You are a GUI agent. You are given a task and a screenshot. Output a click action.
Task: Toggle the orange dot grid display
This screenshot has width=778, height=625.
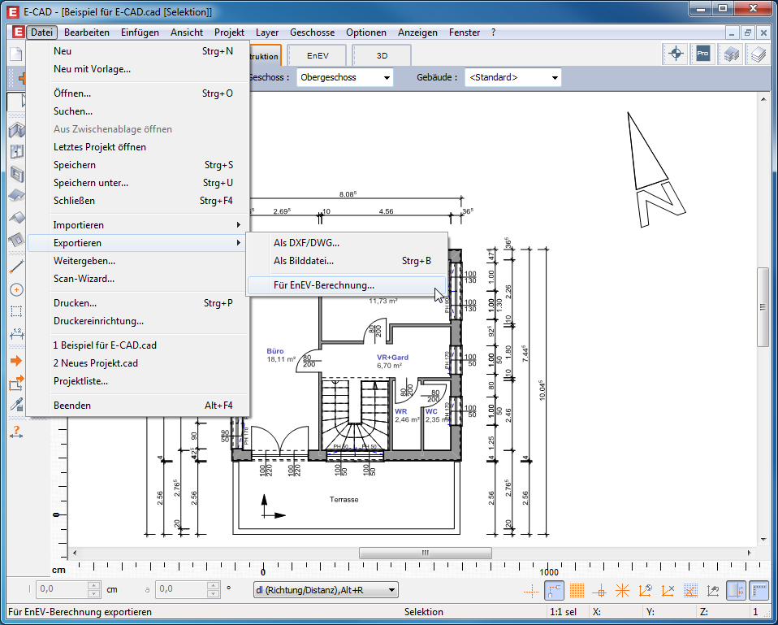[577, 591]
